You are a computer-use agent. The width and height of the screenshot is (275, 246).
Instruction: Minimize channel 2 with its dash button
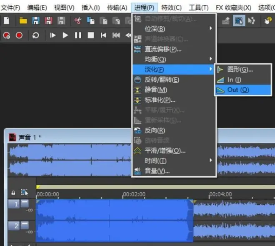pos(25,225)
